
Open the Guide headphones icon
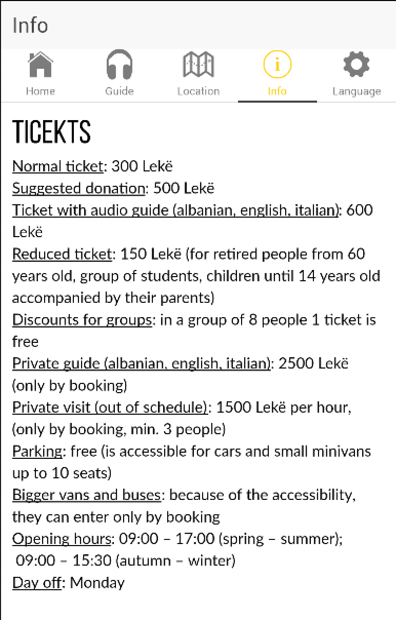pyautogui.click(x=119, y=65)
